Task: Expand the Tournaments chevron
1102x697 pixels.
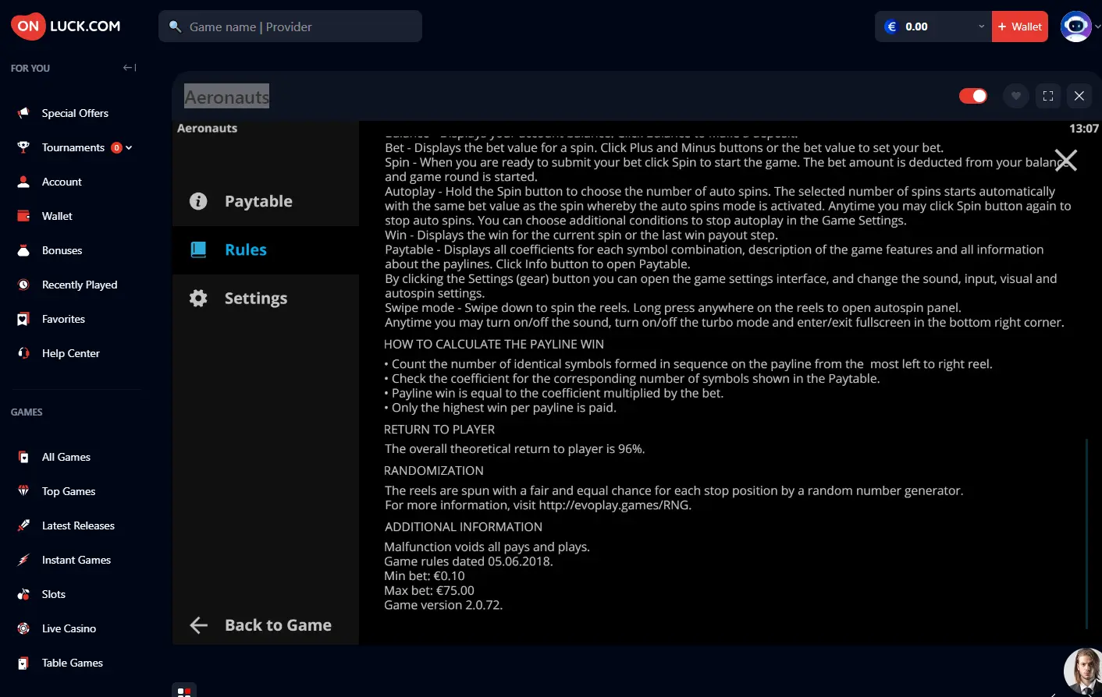Action: point(129,147)
